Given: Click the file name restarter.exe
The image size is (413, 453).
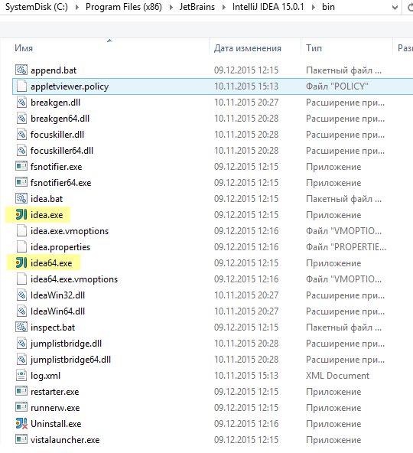Looking at the screenshot, I should (54, 392).
